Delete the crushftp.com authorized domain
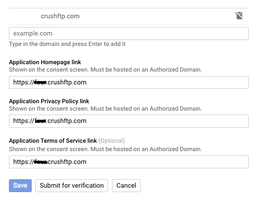Image resolution: width=274 pixels, height=200 pixels. pyautogui.click(x=239, y=16)
